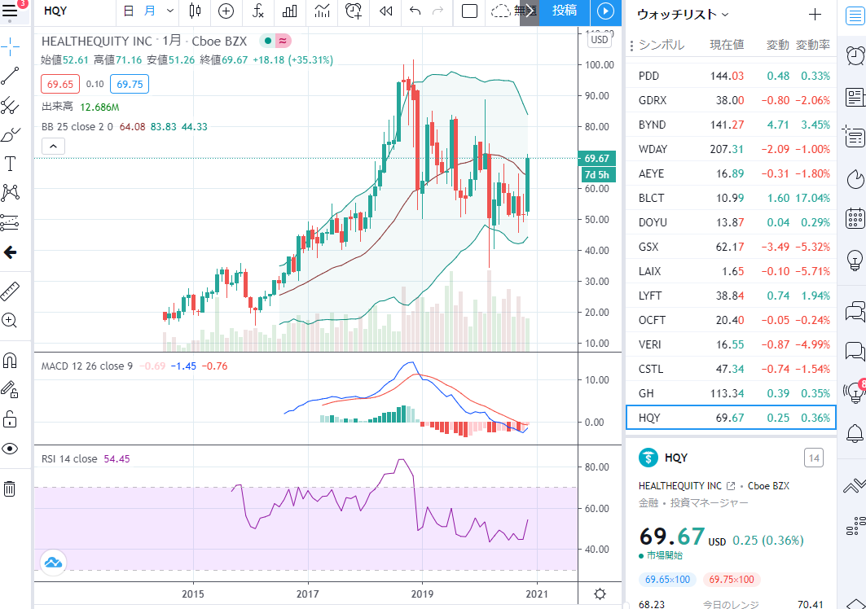Toggle hide all drawings eye icon
866x609 pixels.
10,449
